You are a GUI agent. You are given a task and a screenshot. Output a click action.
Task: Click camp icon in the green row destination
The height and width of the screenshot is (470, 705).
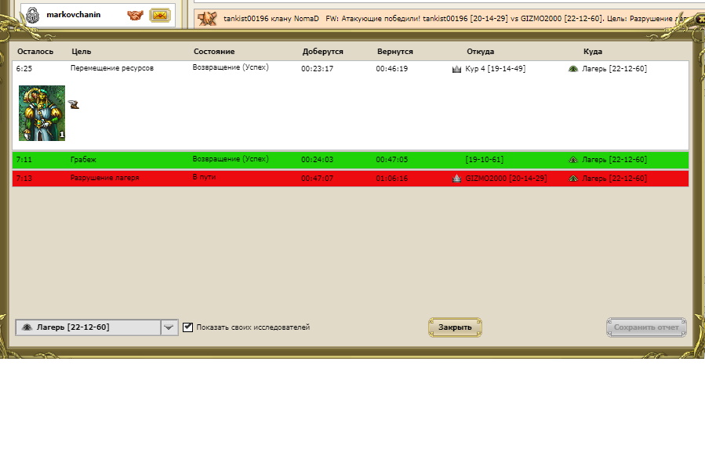[573, 160]
